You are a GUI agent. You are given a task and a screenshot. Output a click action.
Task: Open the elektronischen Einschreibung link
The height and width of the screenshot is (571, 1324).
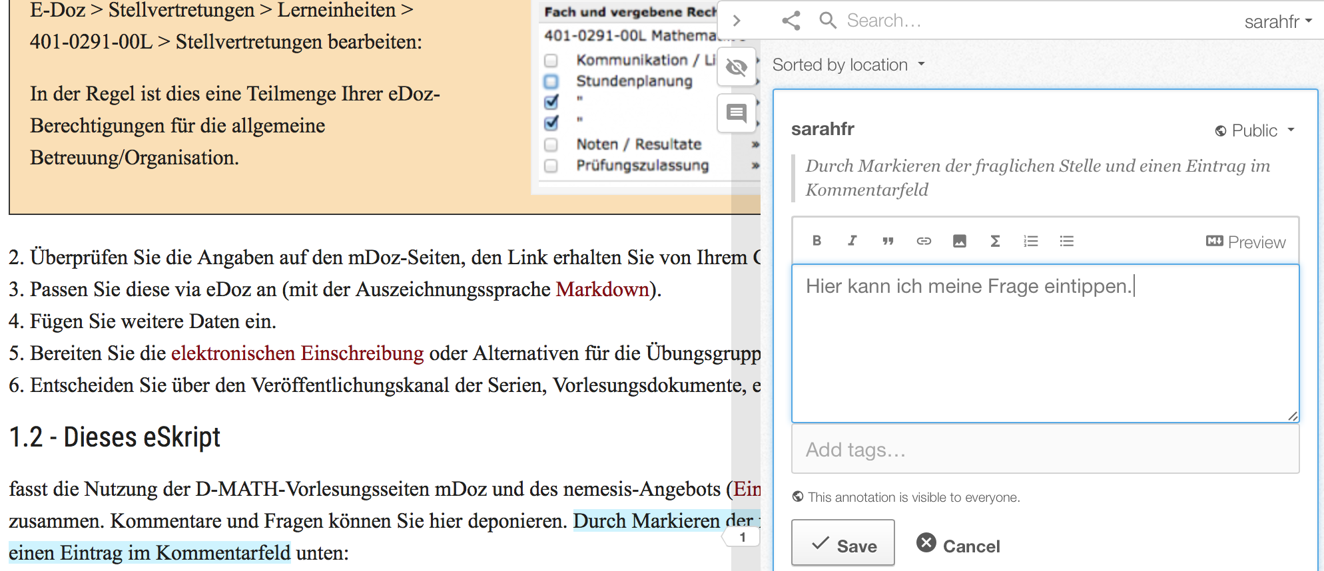297,353
